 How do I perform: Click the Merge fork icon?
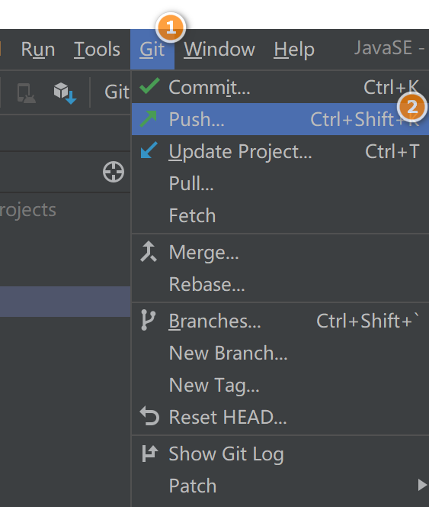[149, 251]
